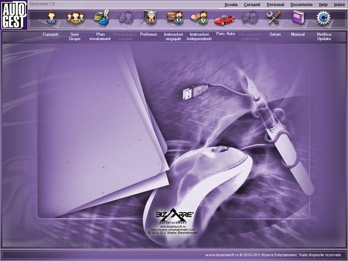Open the Serii Grupe people icon
This screenshot has width=348, height=261.
[75, 17]
